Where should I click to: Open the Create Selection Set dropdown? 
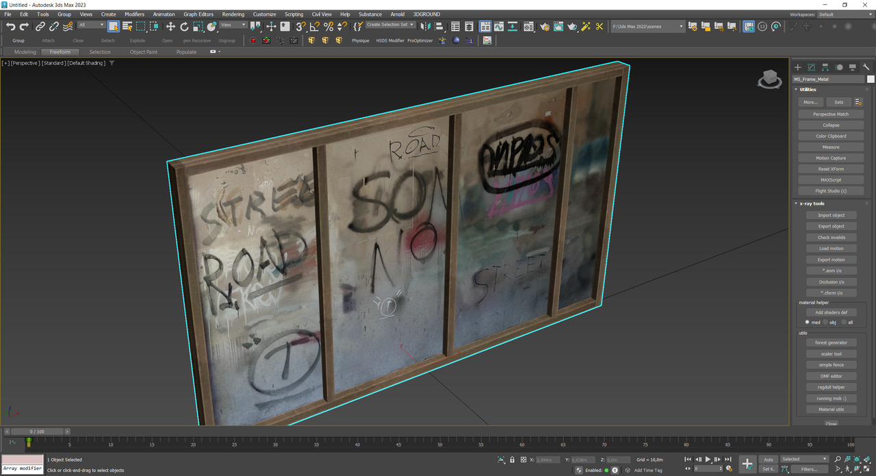tap(391, 25)
